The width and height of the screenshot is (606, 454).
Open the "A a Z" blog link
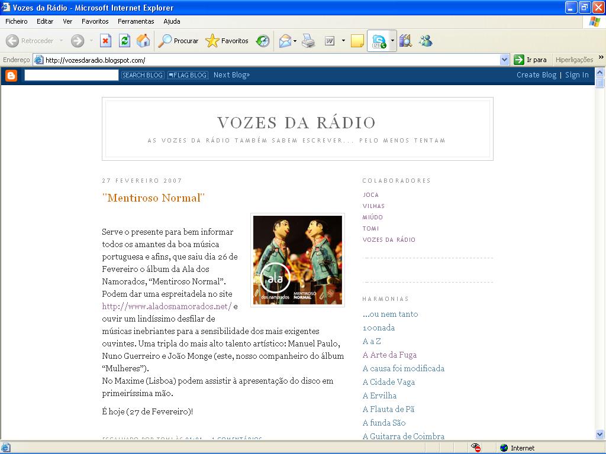pos(372,341)
